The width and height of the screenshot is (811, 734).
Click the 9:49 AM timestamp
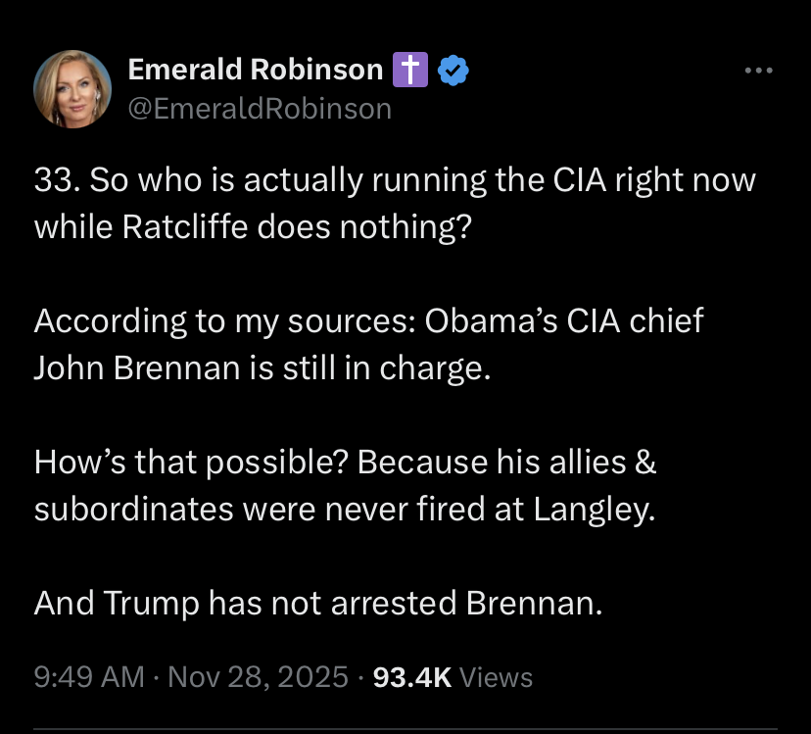click(88, 677)
